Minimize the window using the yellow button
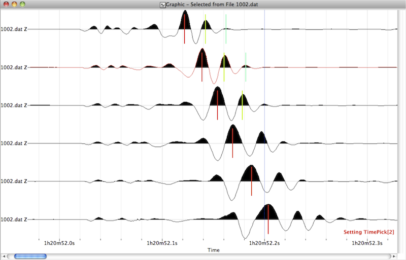This screenshot has height=260, width=406. click(x=14, y=5)
